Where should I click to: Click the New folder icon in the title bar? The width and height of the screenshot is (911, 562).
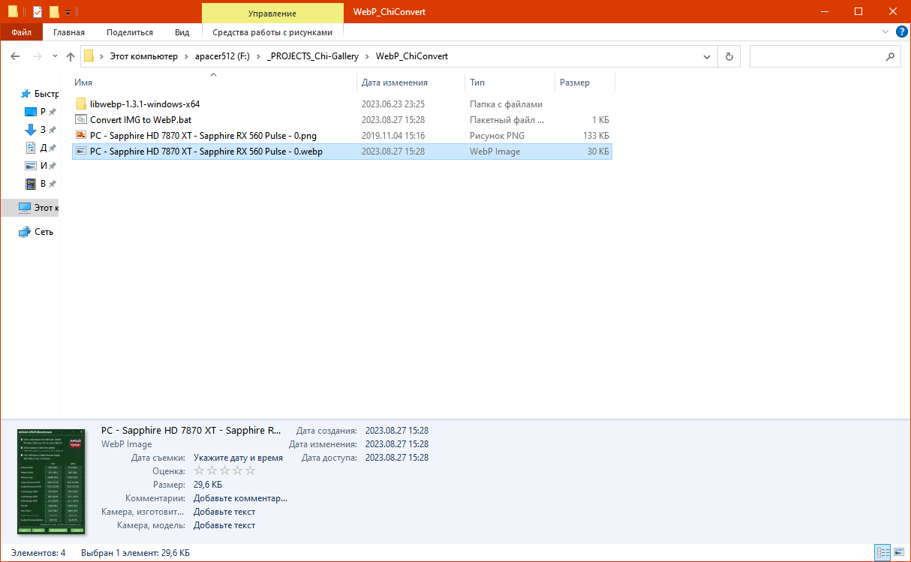[x=54, y=12]
